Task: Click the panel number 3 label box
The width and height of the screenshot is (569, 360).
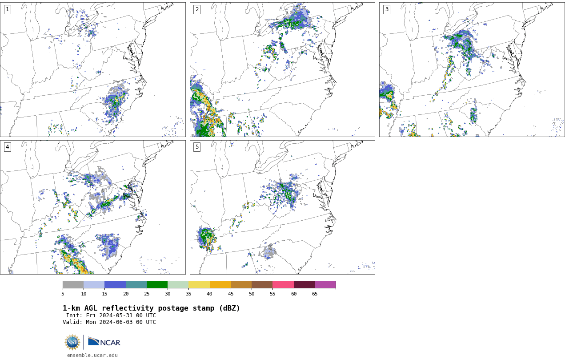Action: click(386, 9)
